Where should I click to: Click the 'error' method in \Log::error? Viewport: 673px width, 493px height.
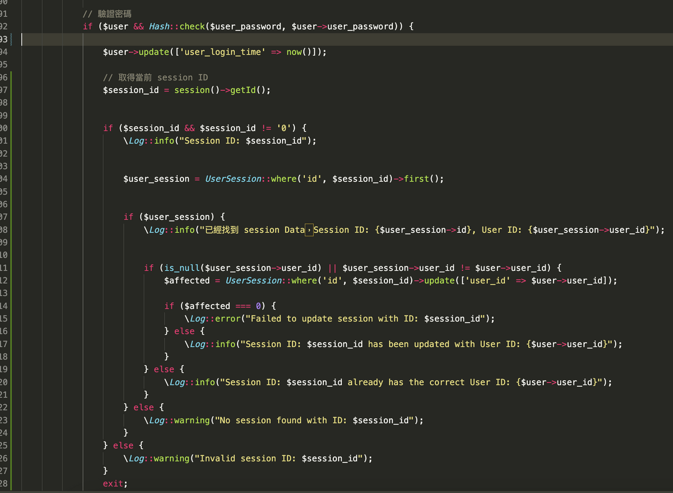228,319
